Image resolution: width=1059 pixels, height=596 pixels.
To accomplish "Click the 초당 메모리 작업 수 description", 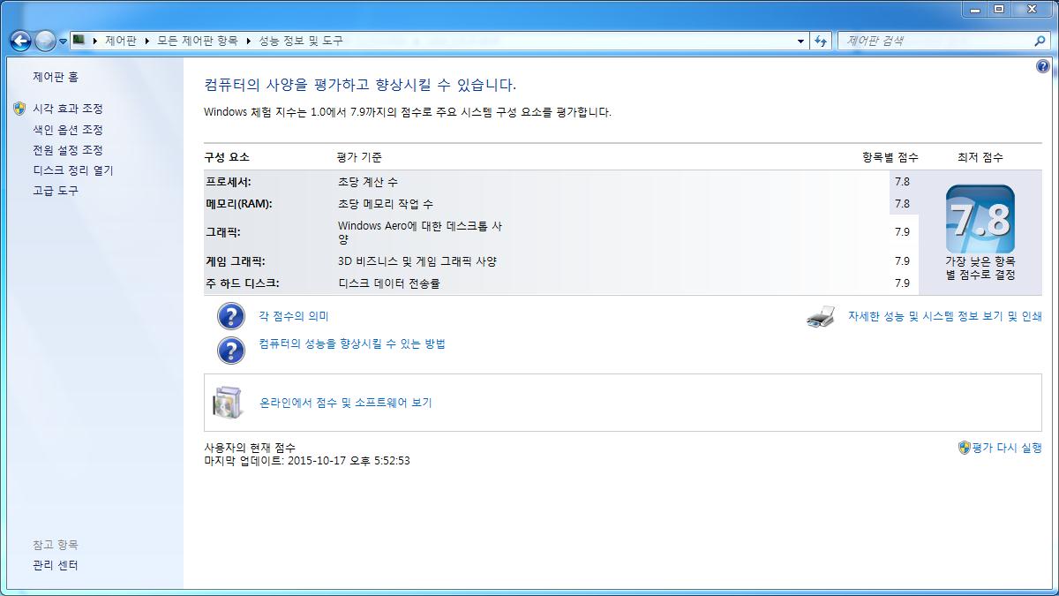I will [386, 204].
